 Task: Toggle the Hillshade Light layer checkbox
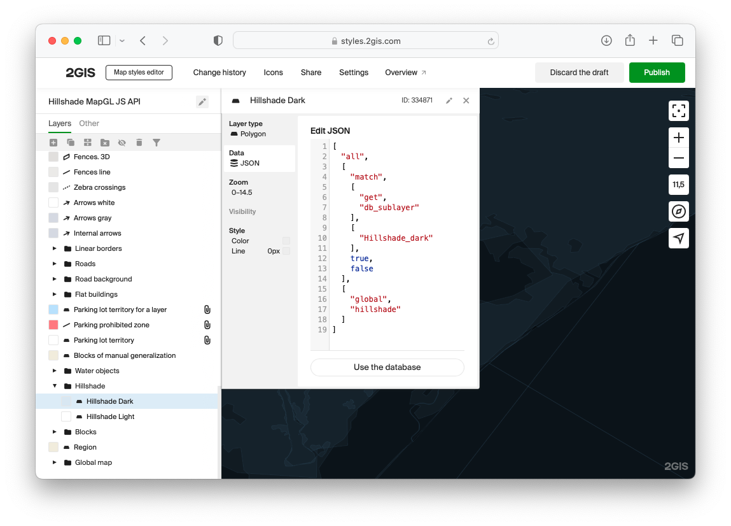point(66,416)
